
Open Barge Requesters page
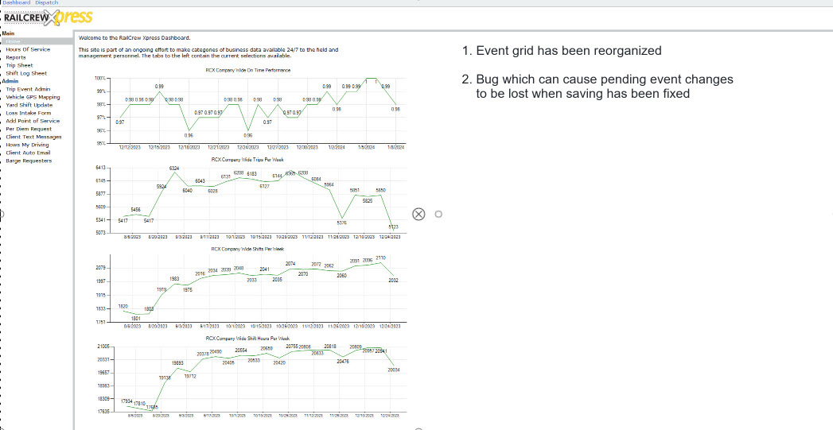pos(29,161)
